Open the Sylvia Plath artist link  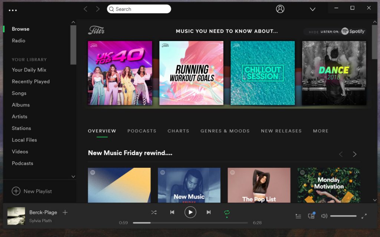tap(40, 221)
